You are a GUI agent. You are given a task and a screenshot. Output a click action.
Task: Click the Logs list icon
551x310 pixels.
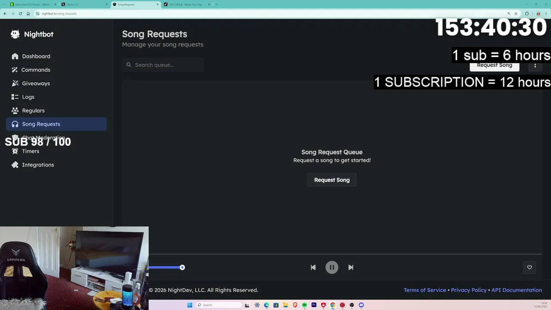coord(15,97)
